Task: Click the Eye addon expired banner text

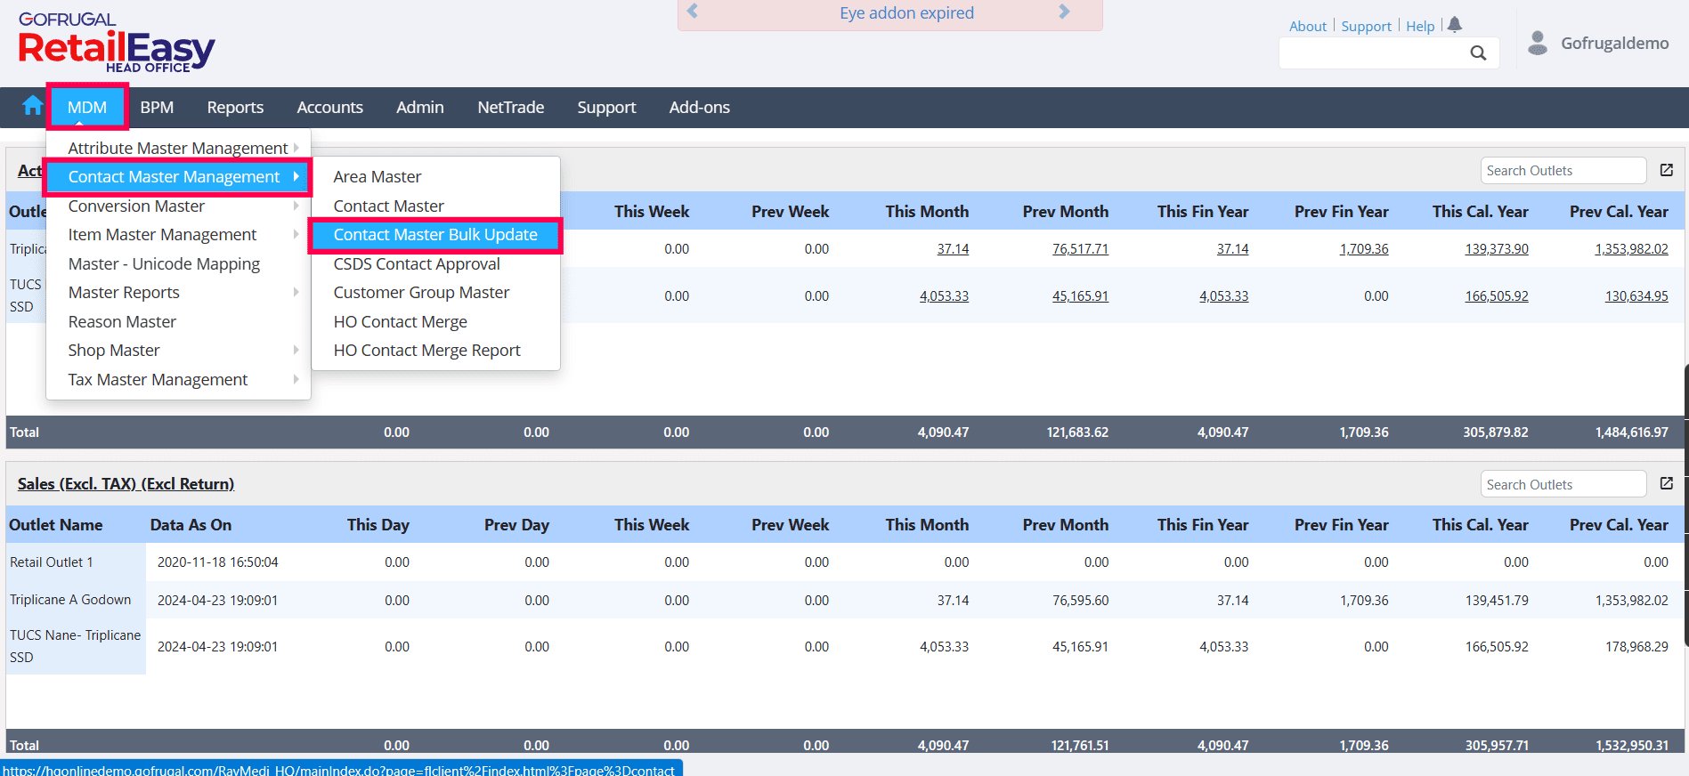Action: [x=906, y=12]
